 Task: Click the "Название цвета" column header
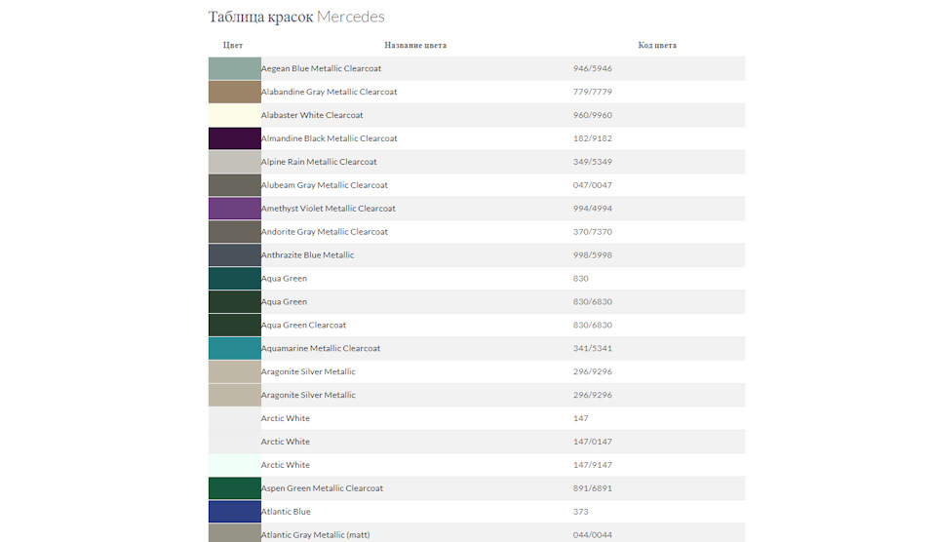pyautogui.click(x=415, y=46)
